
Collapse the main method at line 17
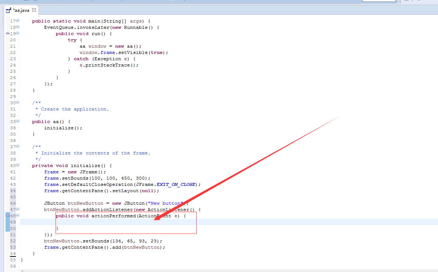click(18, 21)
